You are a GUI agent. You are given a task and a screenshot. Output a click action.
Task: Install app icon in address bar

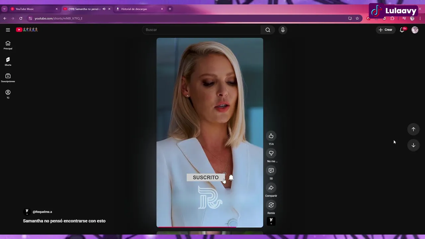pyautogui.click(x=350, y=18)
